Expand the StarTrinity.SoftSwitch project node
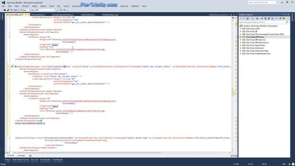The height and width of the screenshot is (166, 295). click(241, 48)
